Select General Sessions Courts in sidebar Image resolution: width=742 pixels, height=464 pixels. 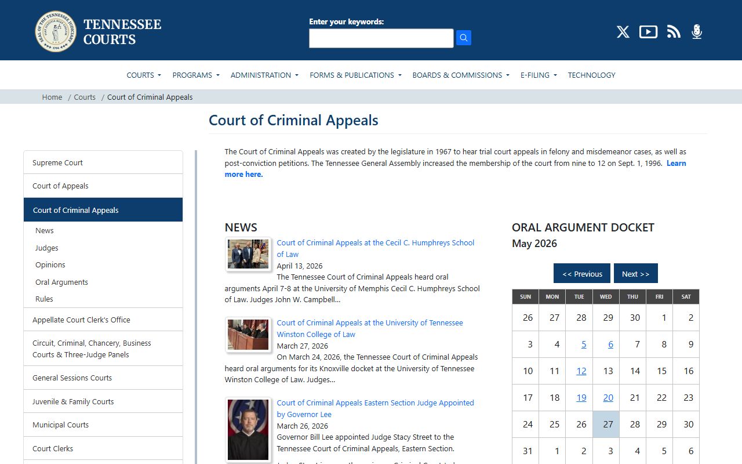pos(103,378)
